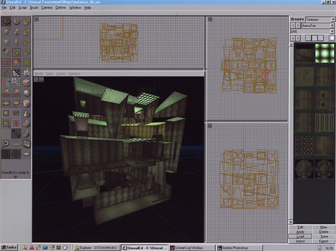This screenshot has height=251, width=336.
Task: Select the brush sheer tool
Action: (x=16, y=32)
